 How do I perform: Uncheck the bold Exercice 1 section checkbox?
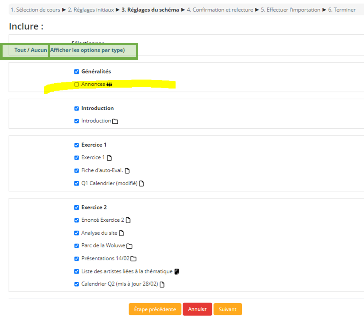tap(77, 145)
